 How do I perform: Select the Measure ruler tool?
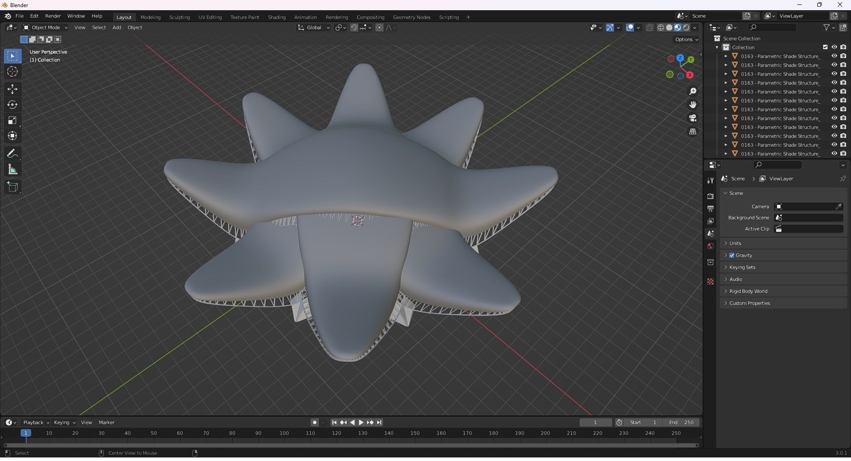12,169
